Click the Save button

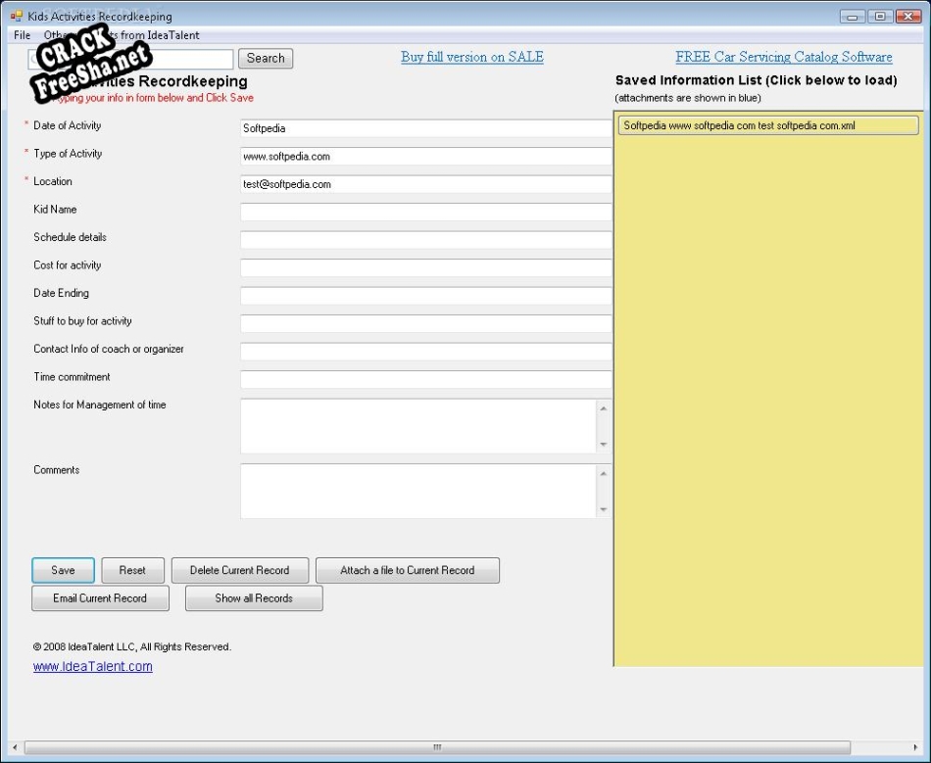(63, 570)
